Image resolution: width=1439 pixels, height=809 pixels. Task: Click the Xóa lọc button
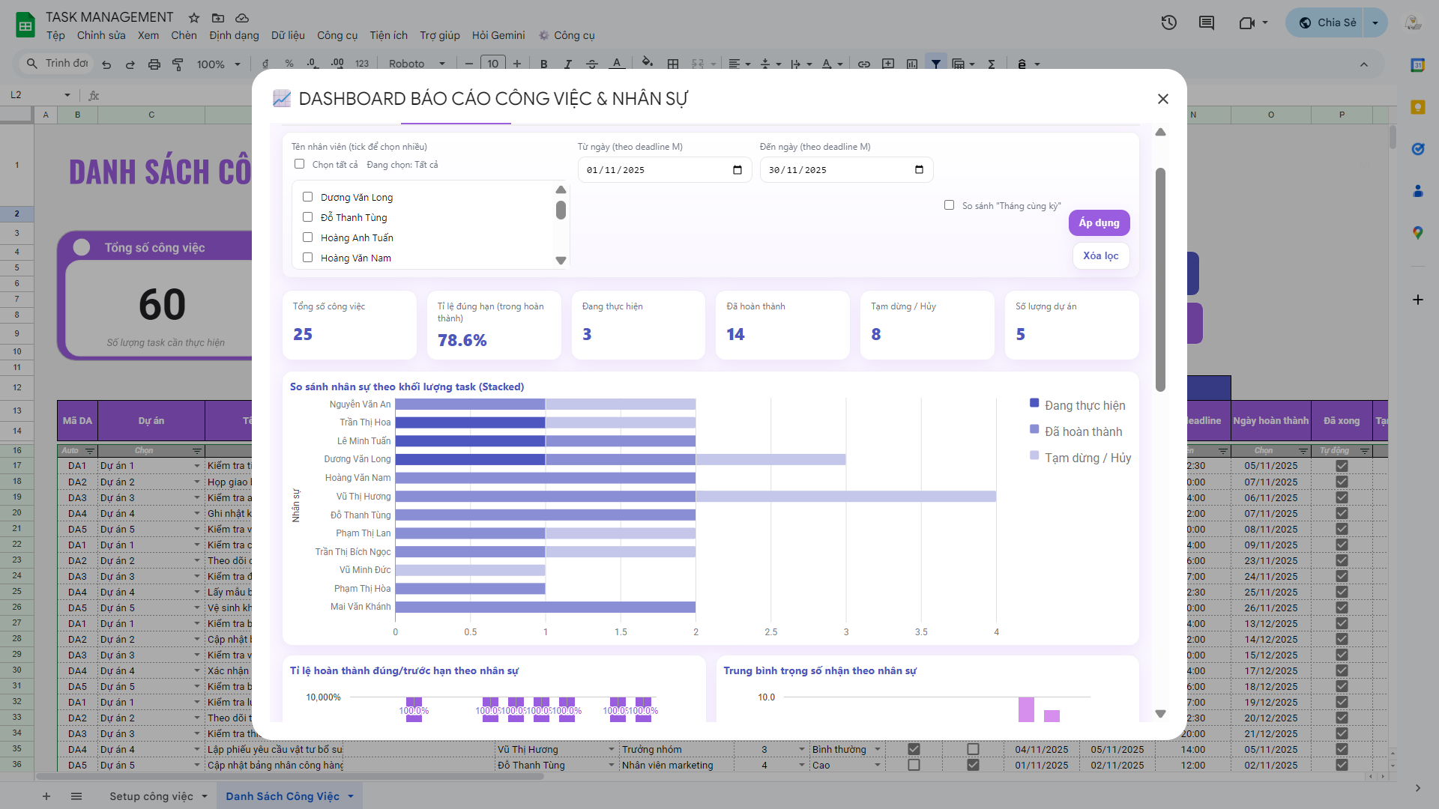1100,255
